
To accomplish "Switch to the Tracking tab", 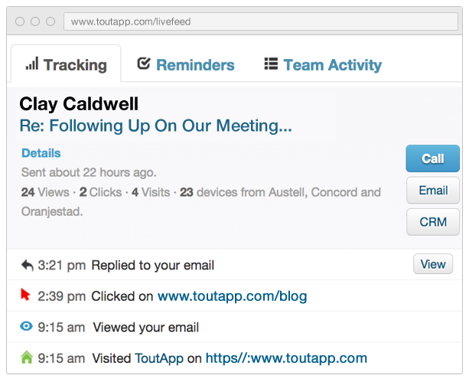I will point(66,64).
